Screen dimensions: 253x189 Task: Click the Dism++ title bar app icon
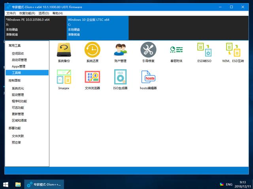click(9, 7)
